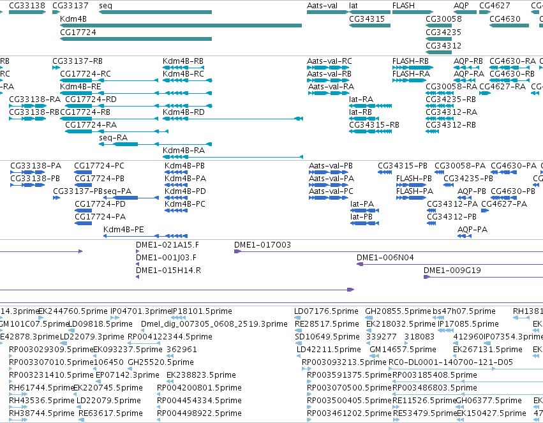
Task: Click the AQP-RB transcript label
Action: click(468, 61)
